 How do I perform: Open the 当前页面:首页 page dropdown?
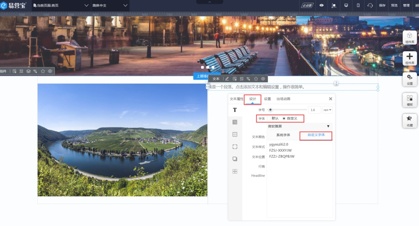click(x=61, y=6)
